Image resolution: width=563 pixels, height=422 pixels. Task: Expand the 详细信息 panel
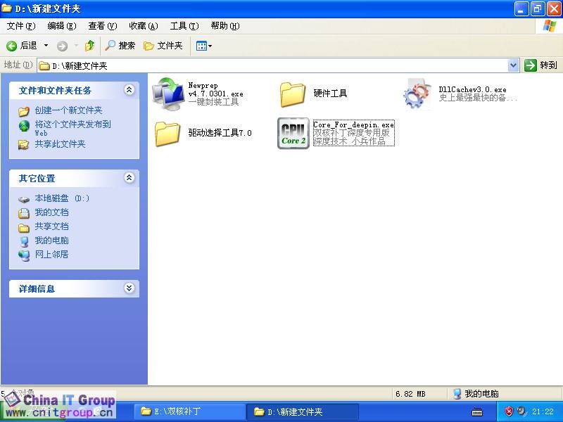coord(129,288)
